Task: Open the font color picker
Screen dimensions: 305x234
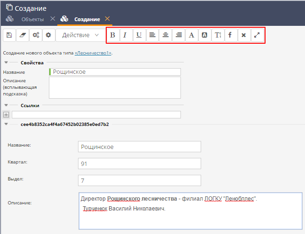Action: pyautogui.click(x=192, y=35)
